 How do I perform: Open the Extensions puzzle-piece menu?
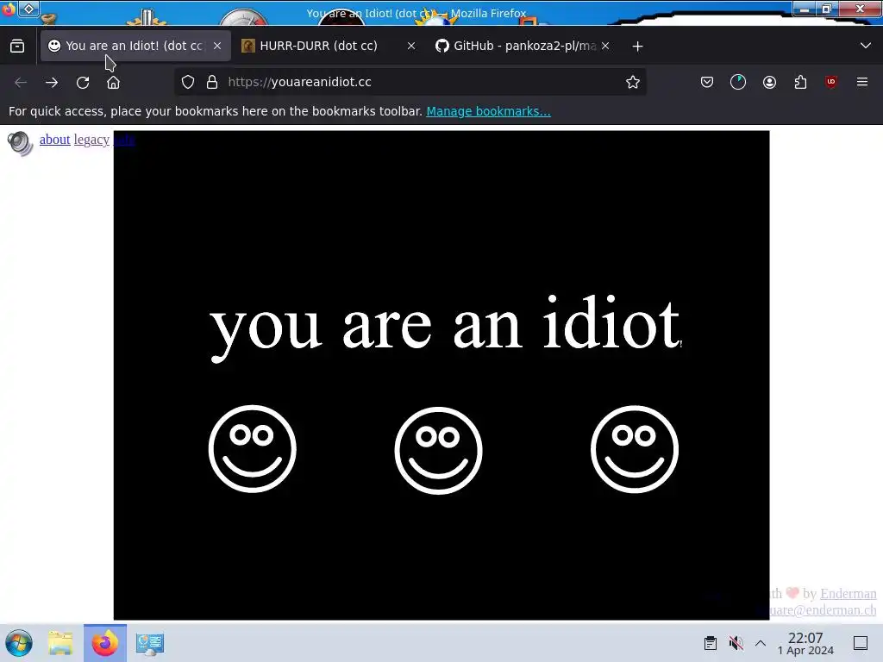click(800, 82)
